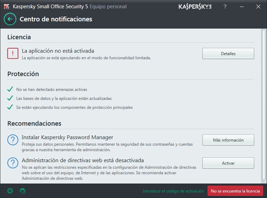This screenshot has width=267, height=198.
Task: Click 'La aplicación no está activada' heading
Action: [58, 51]
